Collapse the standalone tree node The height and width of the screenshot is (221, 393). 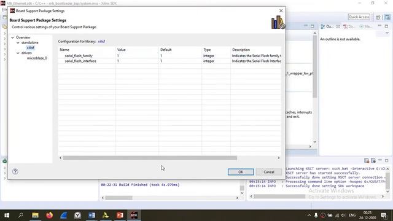[x=18, y=42]
